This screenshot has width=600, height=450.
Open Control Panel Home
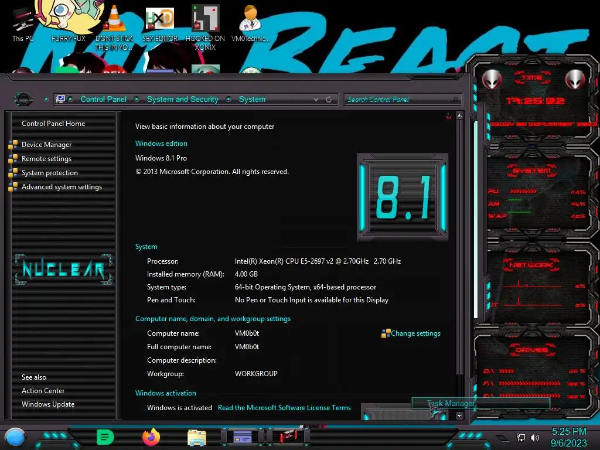coord(53,124)
